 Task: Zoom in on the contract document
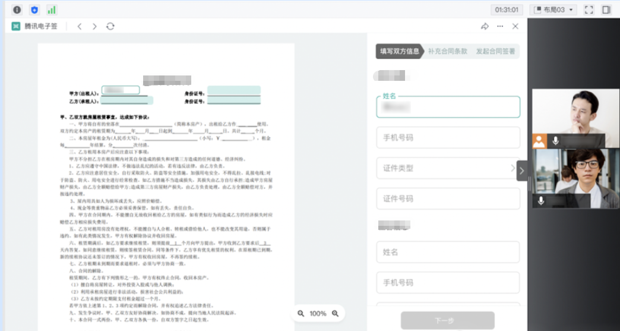[335, 313]
